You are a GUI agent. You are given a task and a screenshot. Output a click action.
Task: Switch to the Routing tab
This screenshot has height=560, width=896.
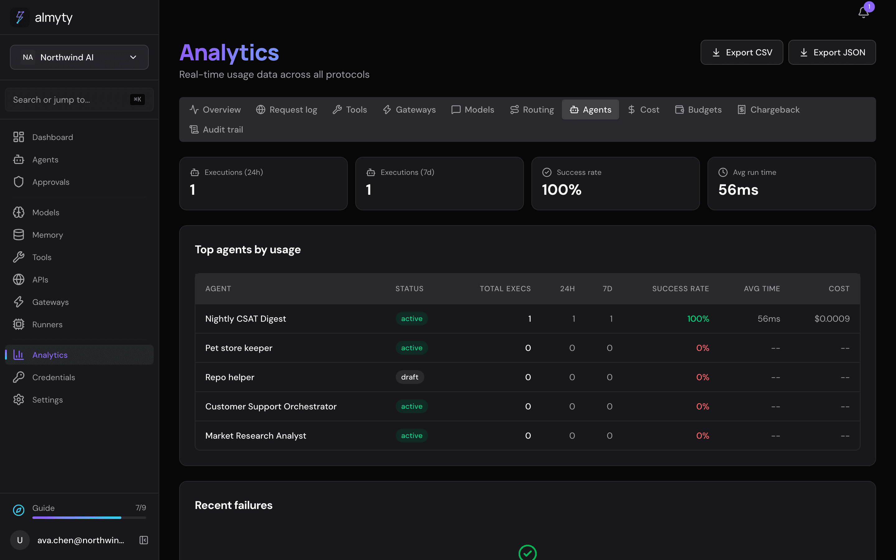(x=532, y=110)
